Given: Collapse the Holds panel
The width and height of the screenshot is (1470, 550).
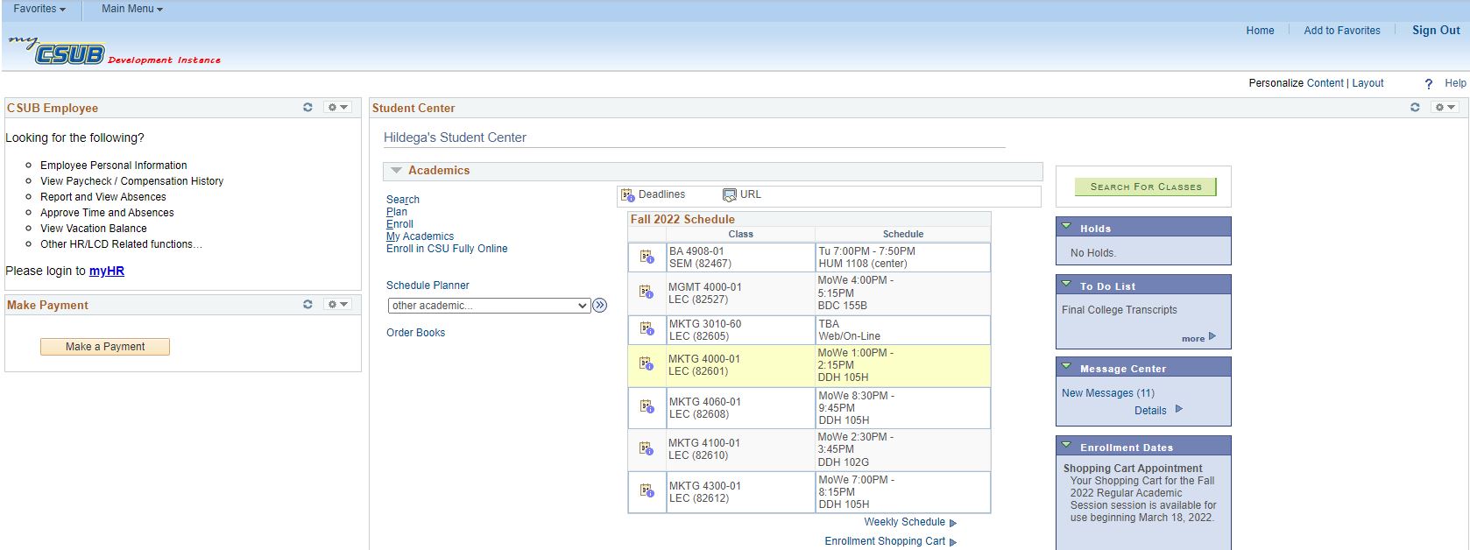Looking at the screenshot, I should [x=1066, y=227].
